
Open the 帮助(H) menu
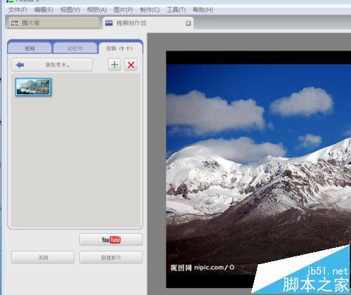pos(203,10)
